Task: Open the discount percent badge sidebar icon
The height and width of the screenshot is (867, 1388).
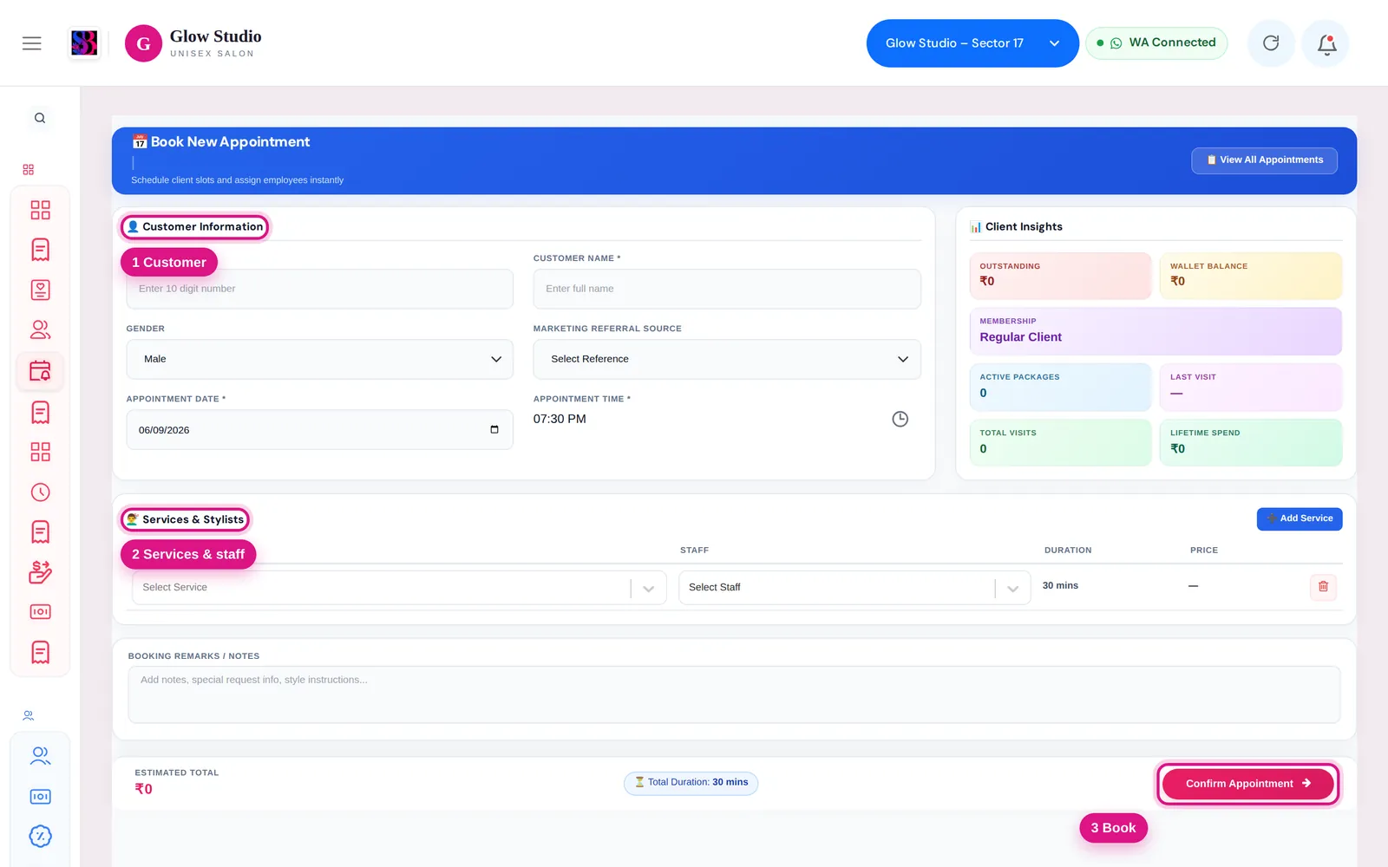Action: (x=40, y=837)
